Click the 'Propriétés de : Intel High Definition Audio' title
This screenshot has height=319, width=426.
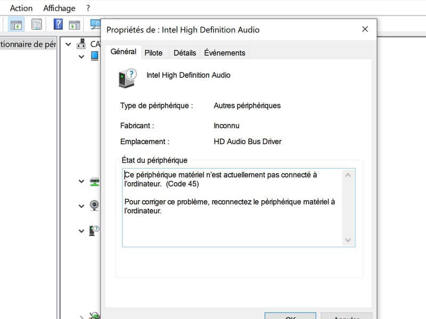click(x=183, y=30)
